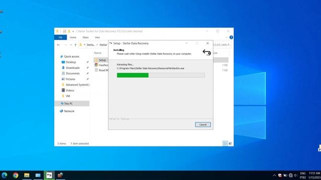
Task: Go back using Explorer's back arrow
Action: tap(59, 44)
